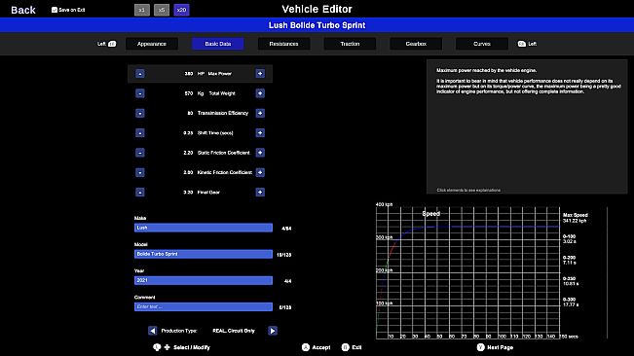
Task: Decrease Total Weight with the minus button
Action: tap(140, 93)
